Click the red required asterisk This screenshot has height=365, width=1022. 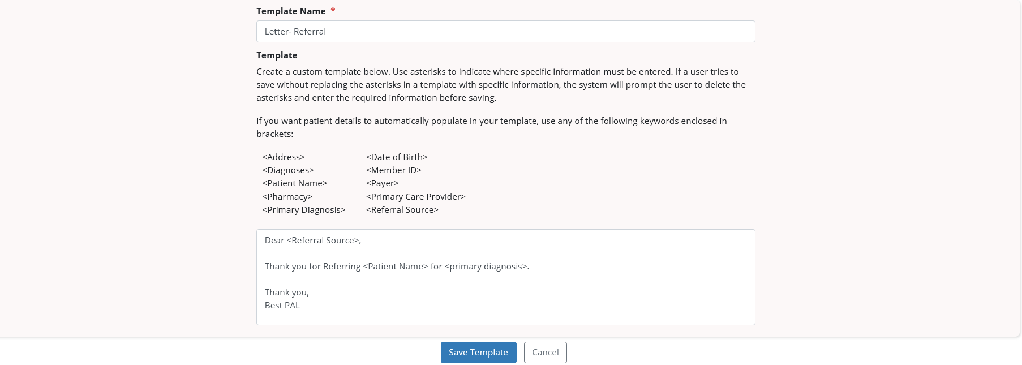333,11
